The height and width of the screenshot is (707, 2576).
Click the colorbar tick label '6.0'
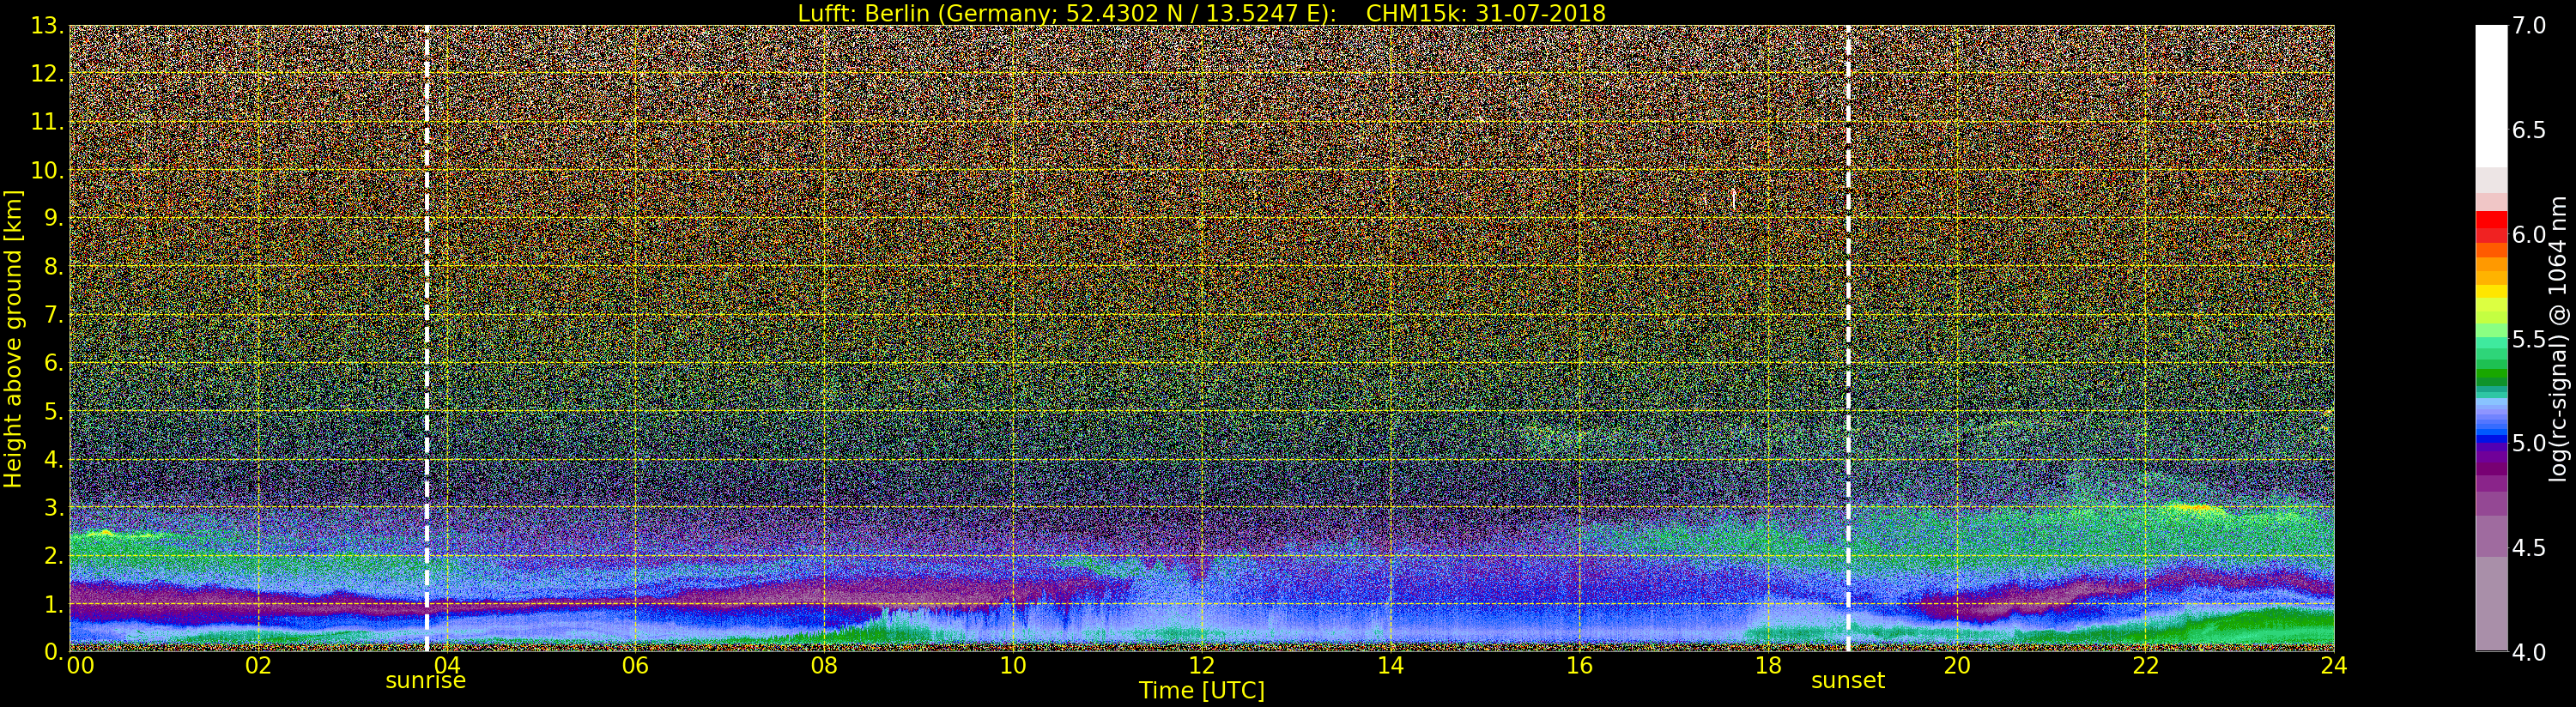[2529, 235]
